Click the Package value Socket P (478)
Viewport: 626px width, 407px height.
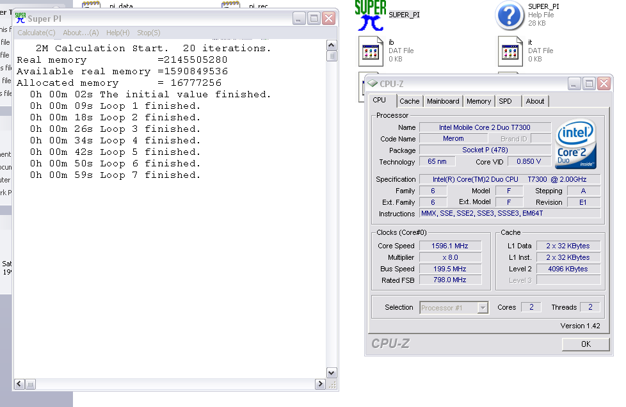[x=485, y=150]
